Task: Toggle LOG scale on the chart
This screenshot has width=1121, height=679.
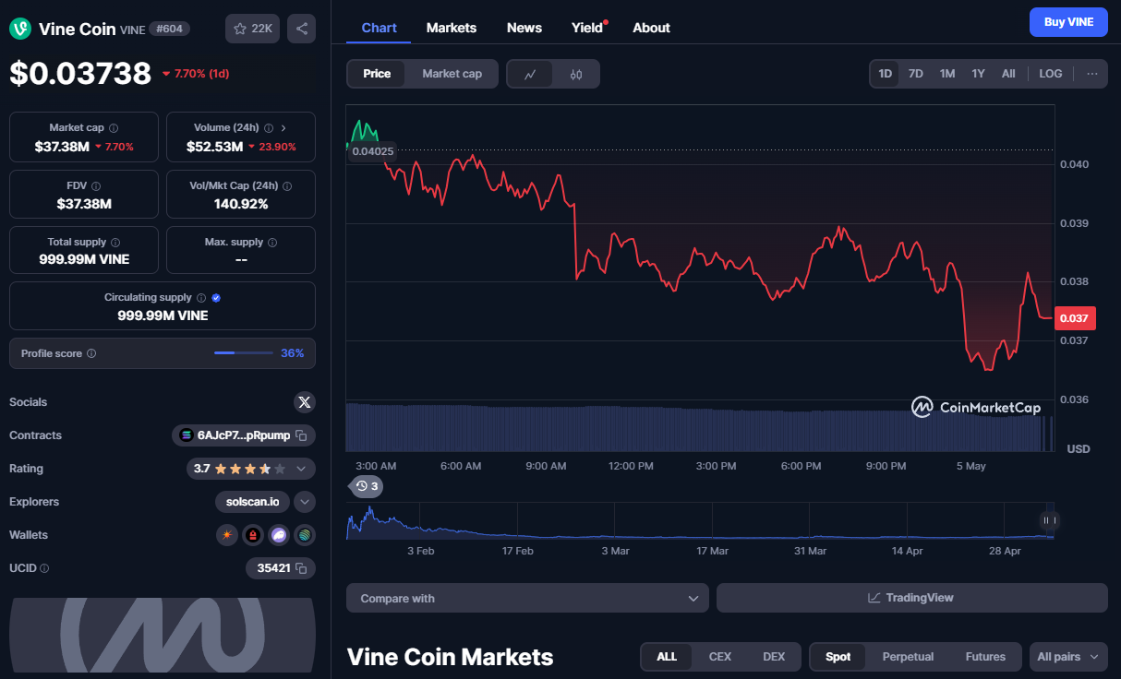Action: tap(1050, 73)
